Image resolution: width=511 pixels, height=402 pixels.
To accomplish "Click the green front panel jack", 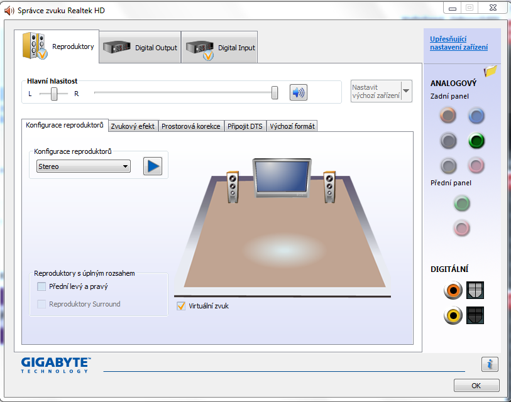I will tap(462, 204).
